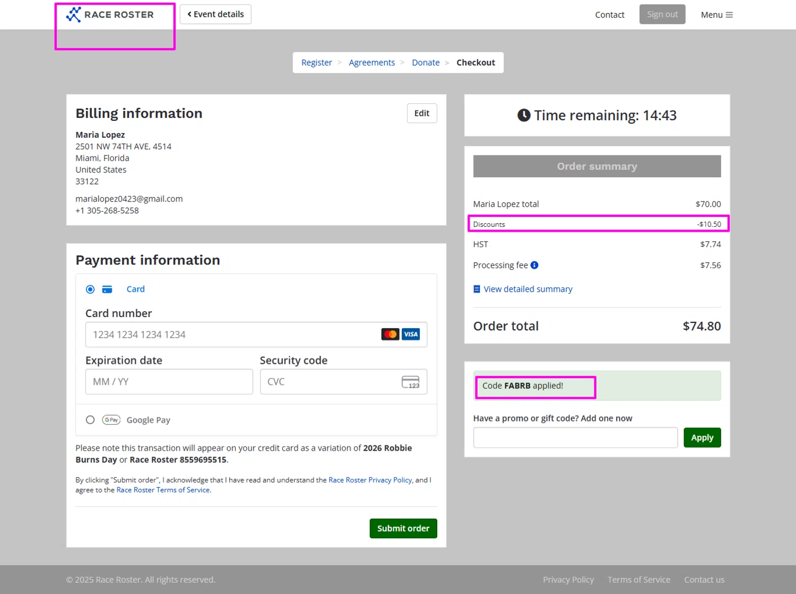Viewport: 796px width, 594px height.
Task: Click the Maria Lopez billing name
Action: [x=100, y=135]
